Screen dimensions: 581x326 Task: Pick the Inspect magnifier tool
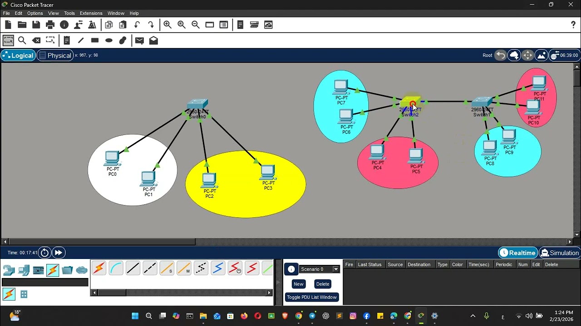click(22, 40)
